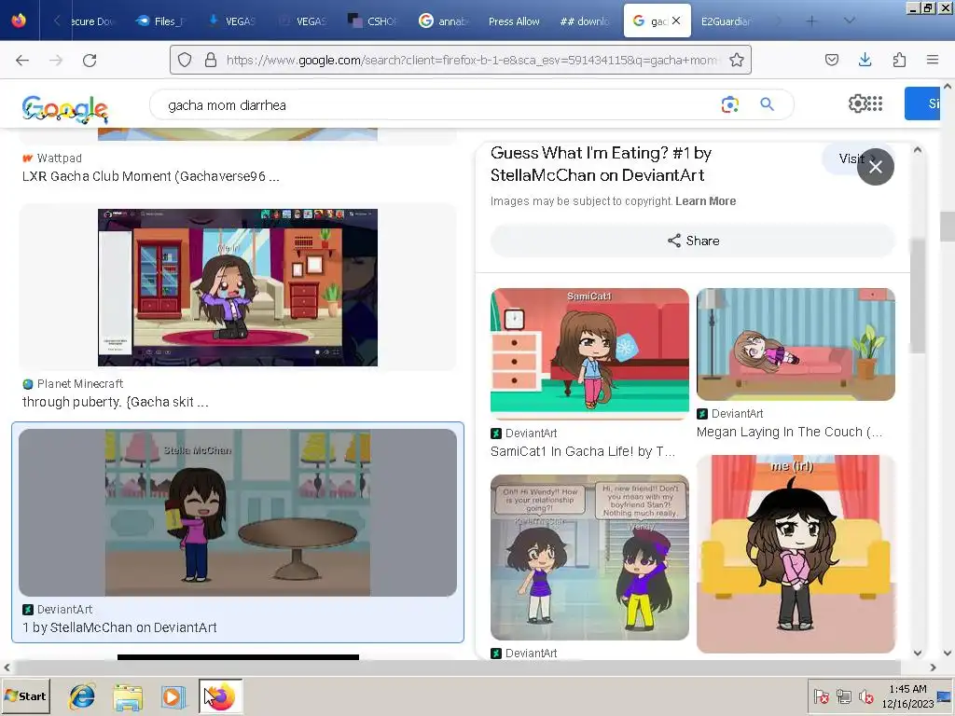Click the page vertical scrollbar thumb
Screen dimensions: 955x716
pyautogui.click(x=947, y=227)
